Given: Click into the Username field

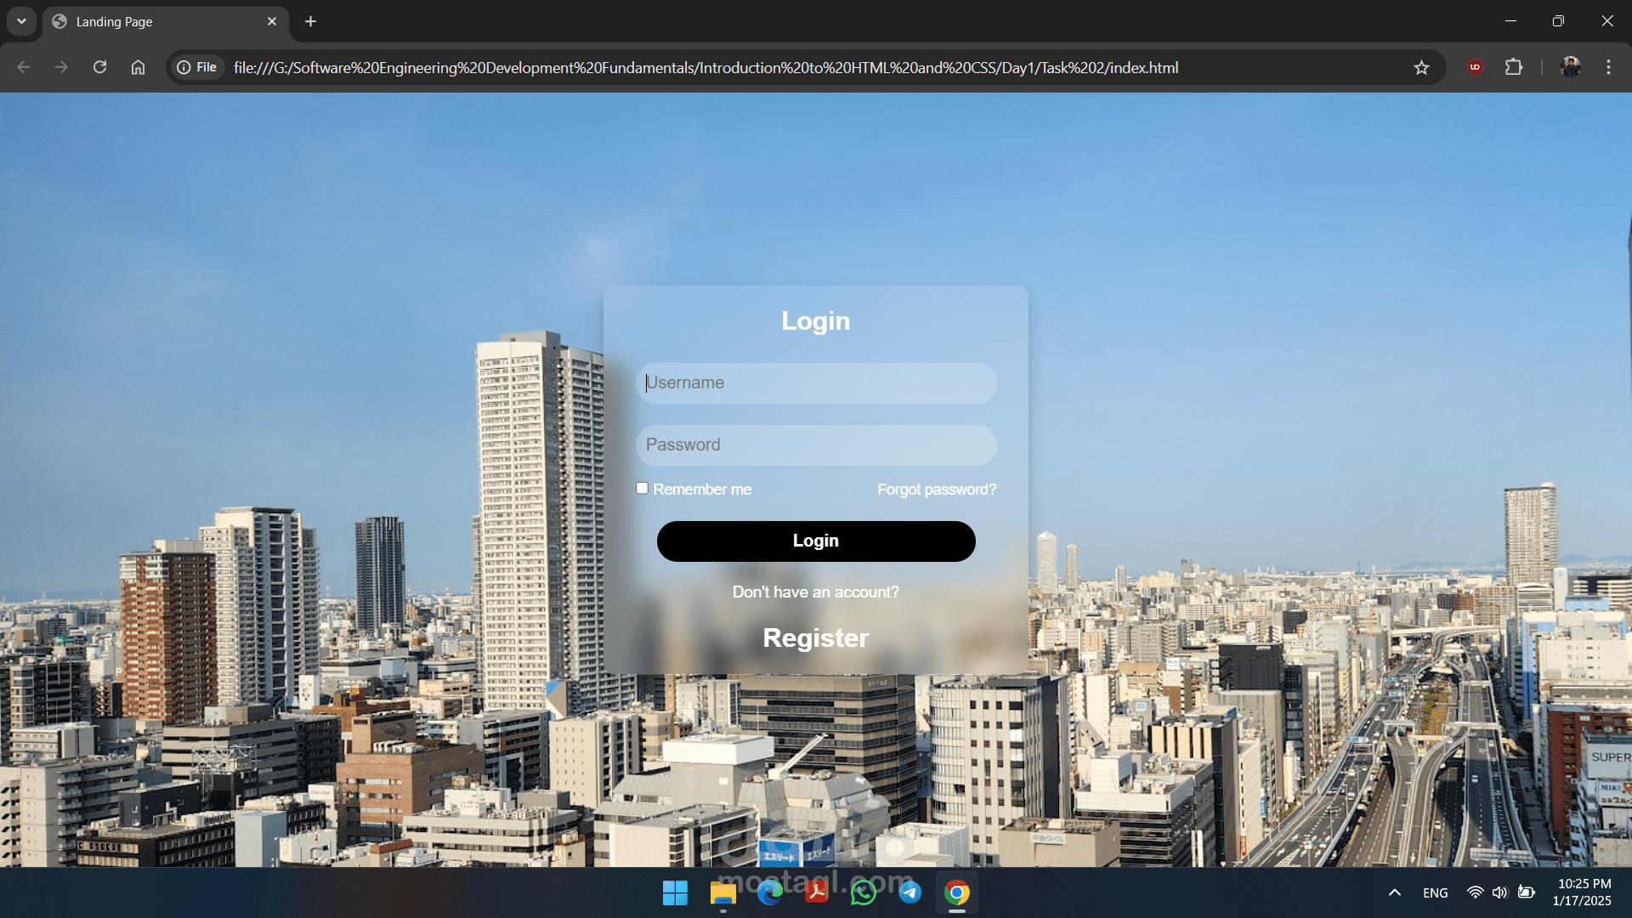Looking at the screenshot, I should [816, 383].
